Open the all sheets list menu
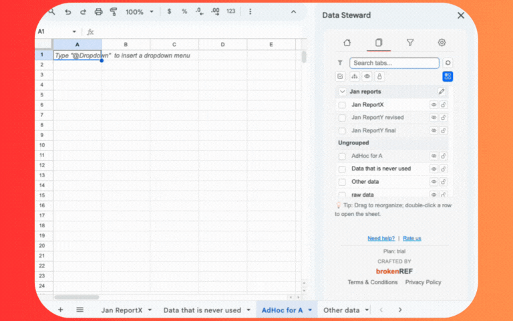The image size is (513, 321). [80, 310]
